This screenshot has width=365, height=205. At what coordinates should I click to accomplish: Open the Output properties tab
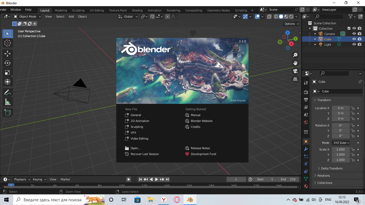[x=306, y=100]
